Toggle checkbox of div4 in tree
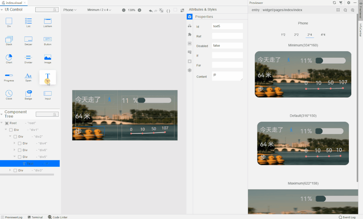This screenshot has width=363, height=219. pos(20,143)
